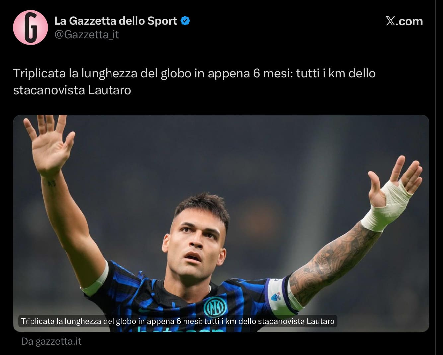Open the article preview card image
Screen dimensions: 443x355
point(221,223)
